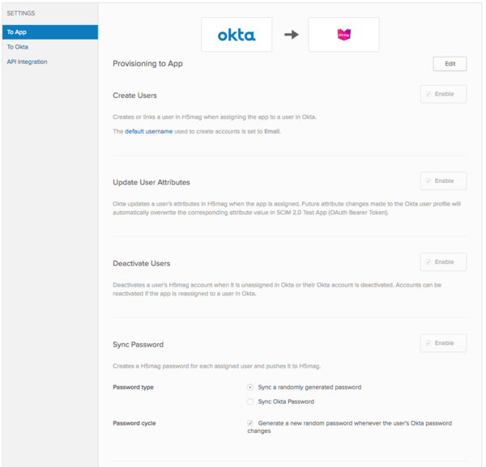
Task: Switch to the To Okta tab
Action: tap(18, 47)
